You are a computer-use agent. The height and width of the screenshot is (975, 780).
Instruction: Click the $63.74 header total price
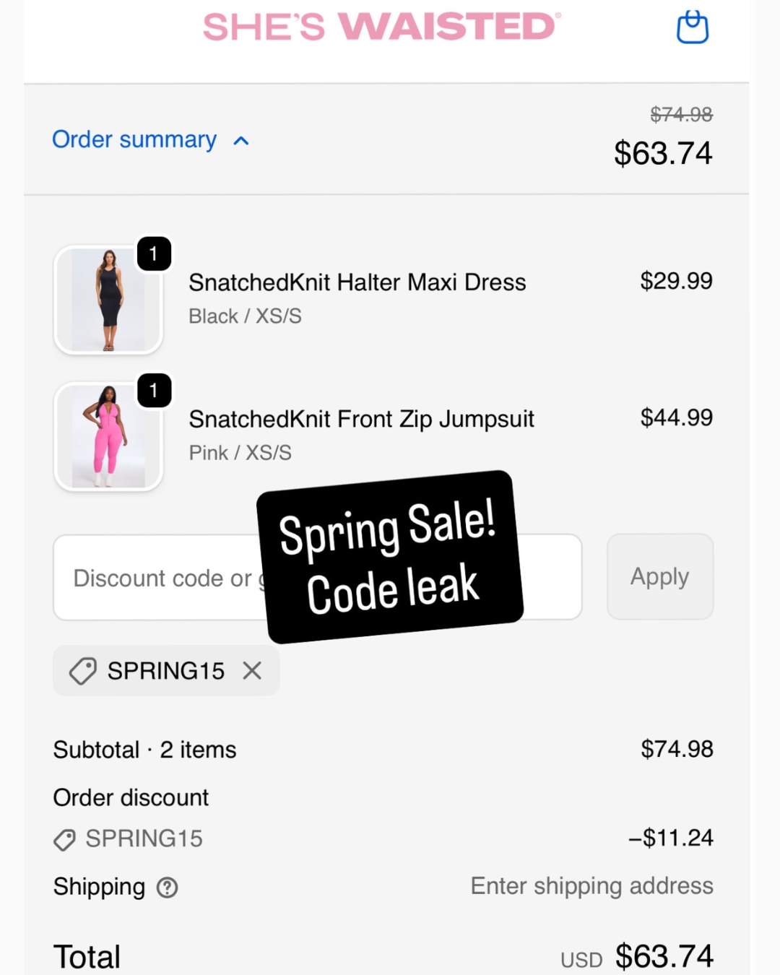(663, 153)
